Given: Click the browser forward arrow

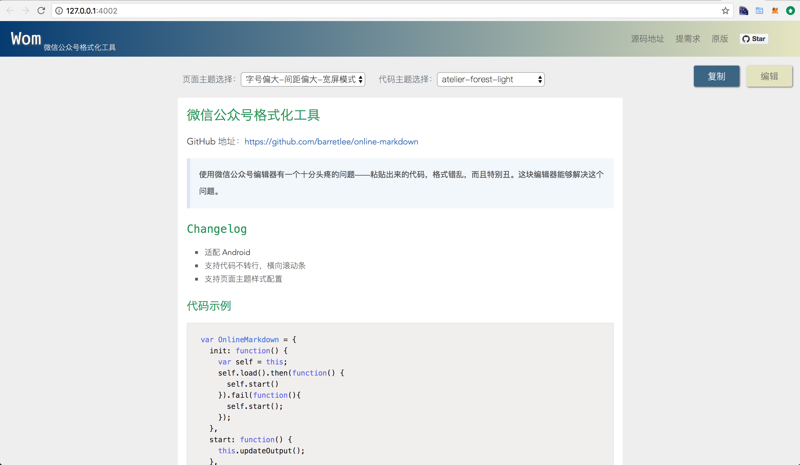Looking at the screenshot, I should (26, 11).
